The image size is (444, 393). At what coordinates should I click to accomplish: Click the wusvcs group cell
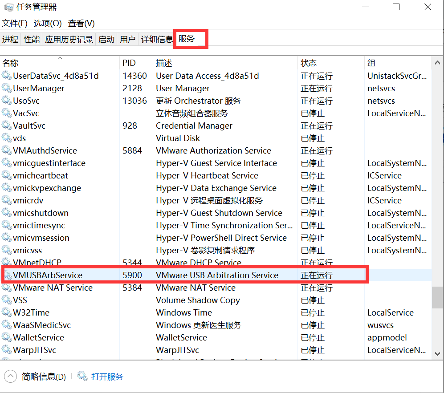pyautogui.click(x=381, y=325)
